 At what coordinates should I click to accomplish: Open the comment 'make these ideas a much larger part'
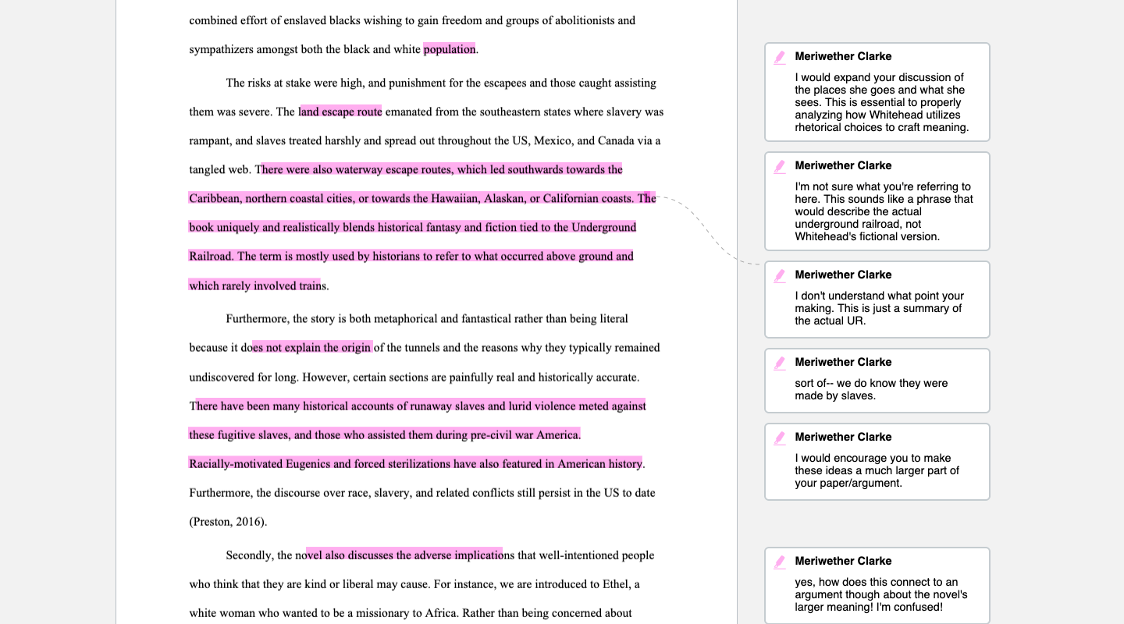coord(877,462)
